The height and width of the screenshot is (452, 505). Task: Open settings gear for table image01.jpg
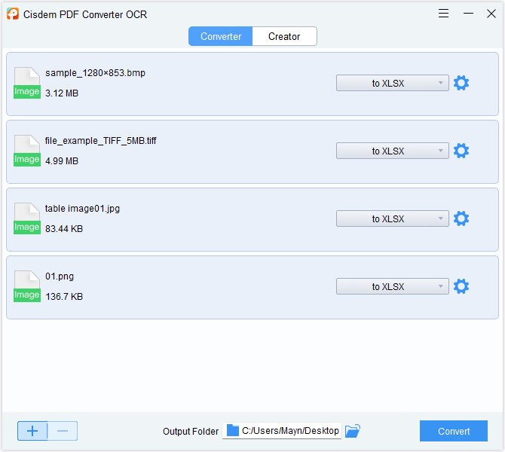pos(461,218)
